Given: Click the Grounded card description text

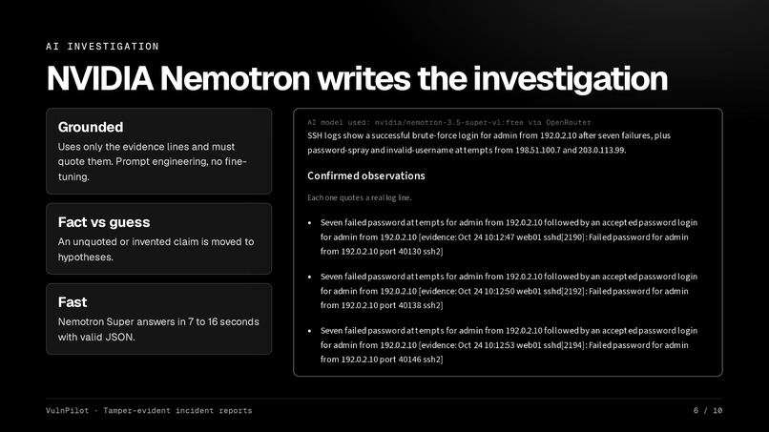Looking at the screenshot, I should (x=152, y=161).
